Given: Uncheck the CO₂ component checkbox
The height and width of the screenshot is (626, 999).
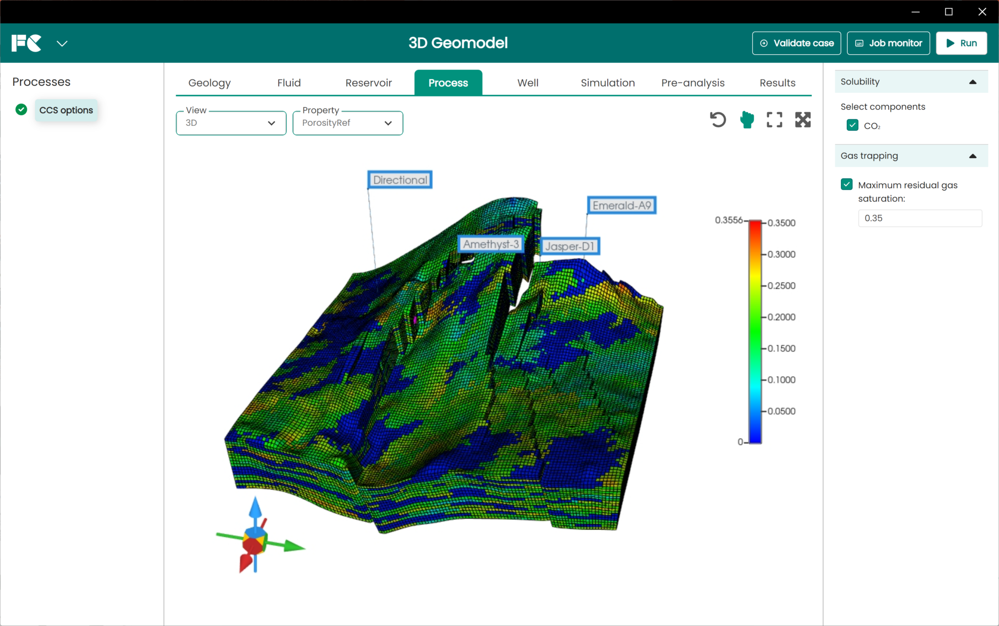Looking at the screenshot, I should [x=852, y=125].
